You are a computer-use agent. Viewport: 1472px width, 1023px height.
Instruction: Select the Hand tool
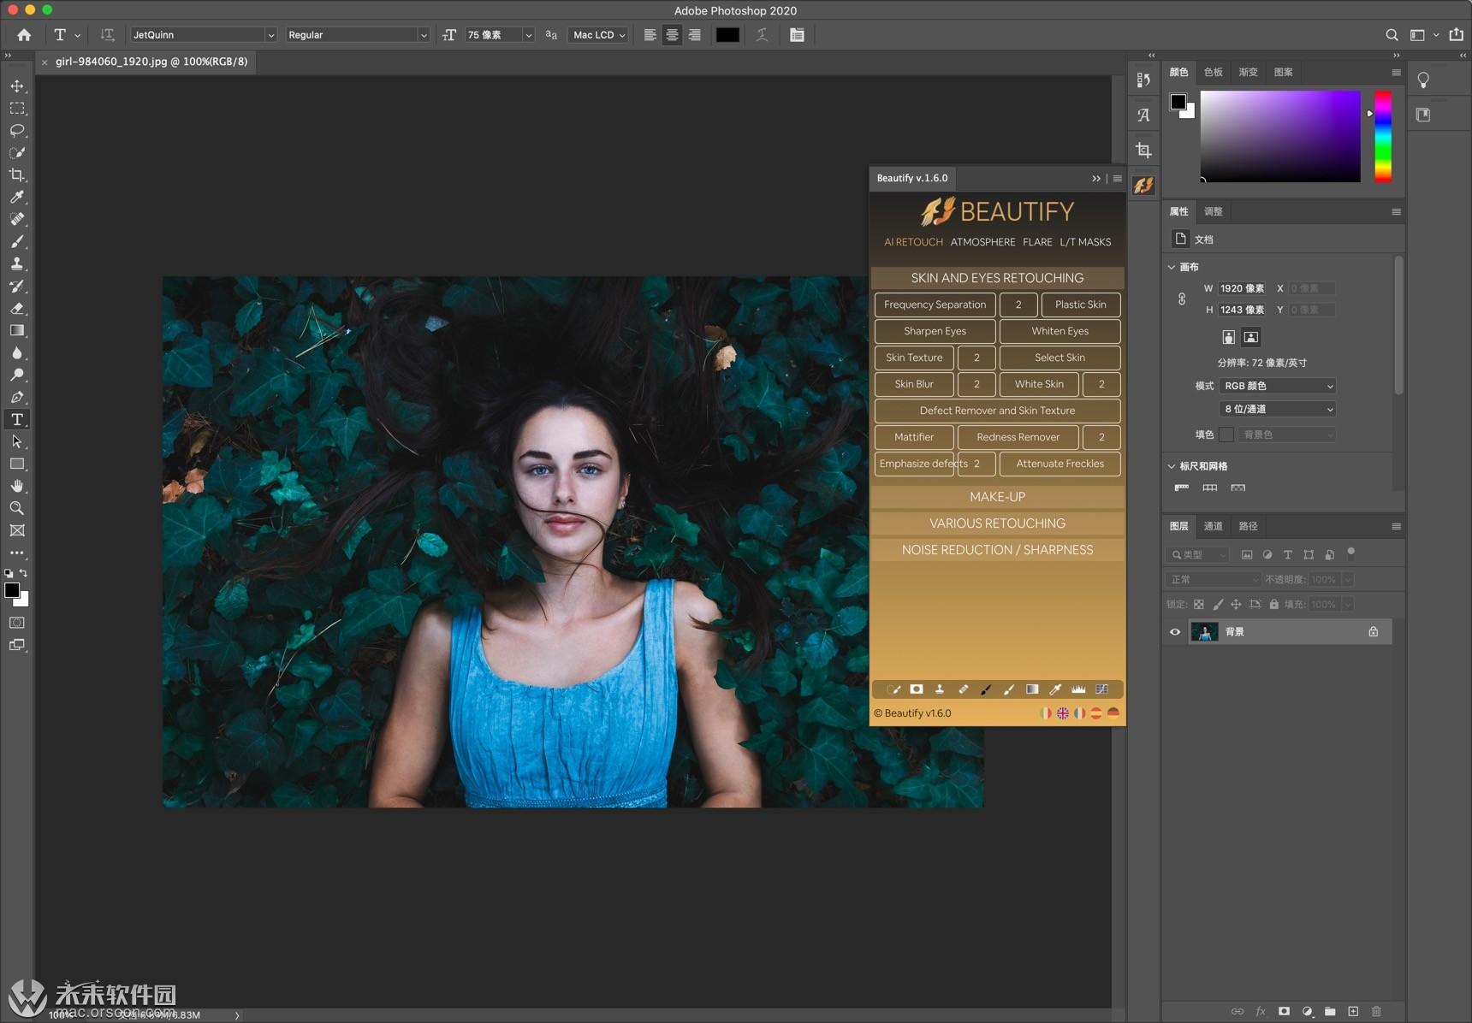click(17, 486)
